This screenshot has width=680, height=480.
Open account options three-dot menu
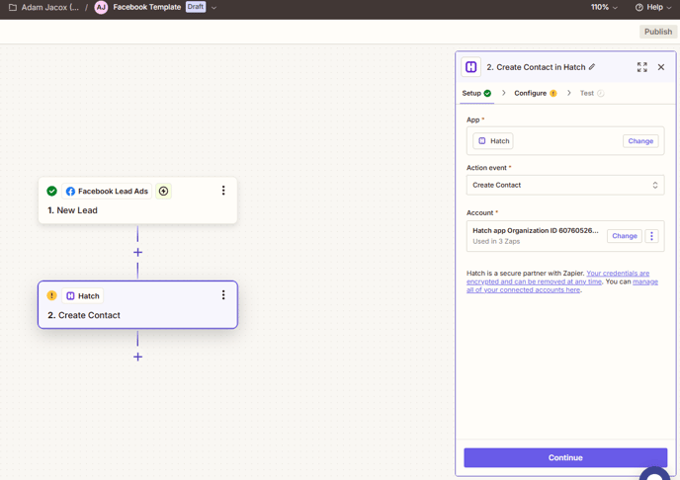point(651,236)
